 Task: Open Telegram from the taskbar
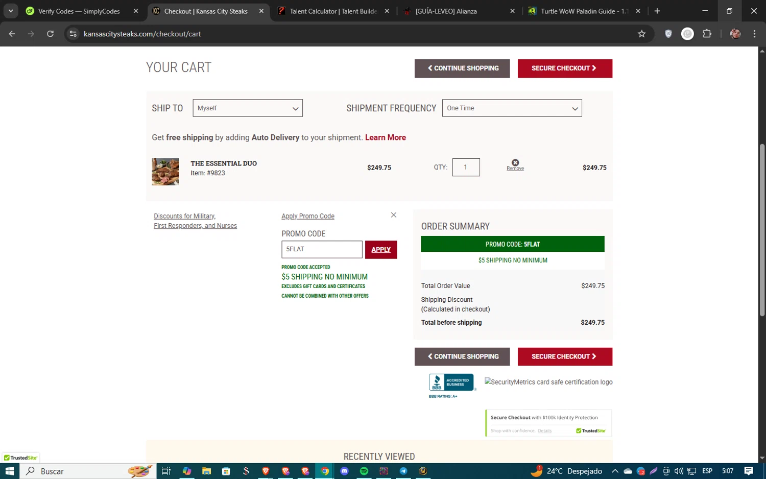pos(403,471)
